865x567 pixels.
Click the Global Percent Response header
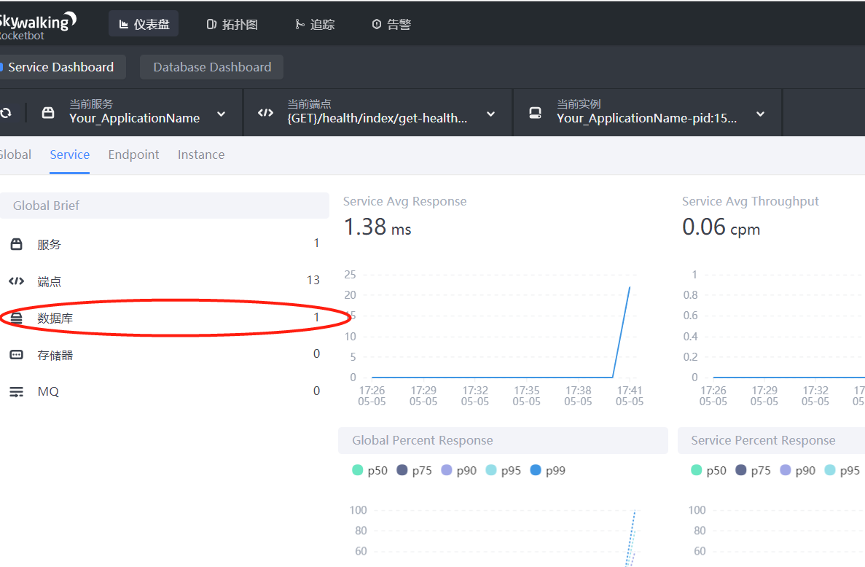503,440
